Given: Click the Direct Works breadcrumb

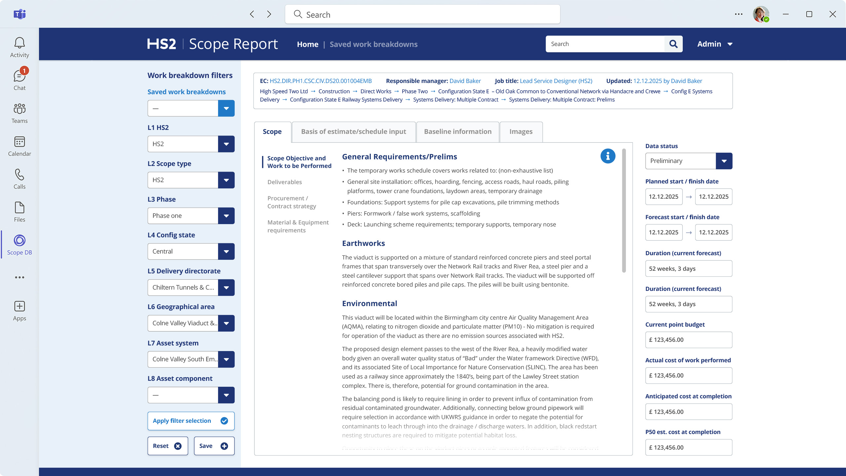Looking at the screenshot, I should point(376,91).
